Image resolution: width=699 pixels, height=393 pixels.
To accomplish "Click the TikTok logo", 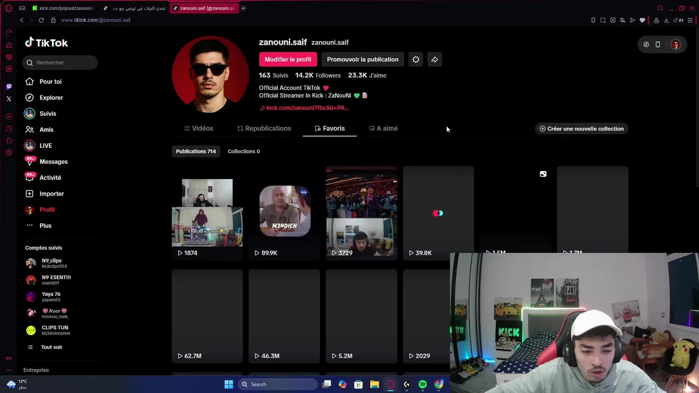I will [46, 43].
